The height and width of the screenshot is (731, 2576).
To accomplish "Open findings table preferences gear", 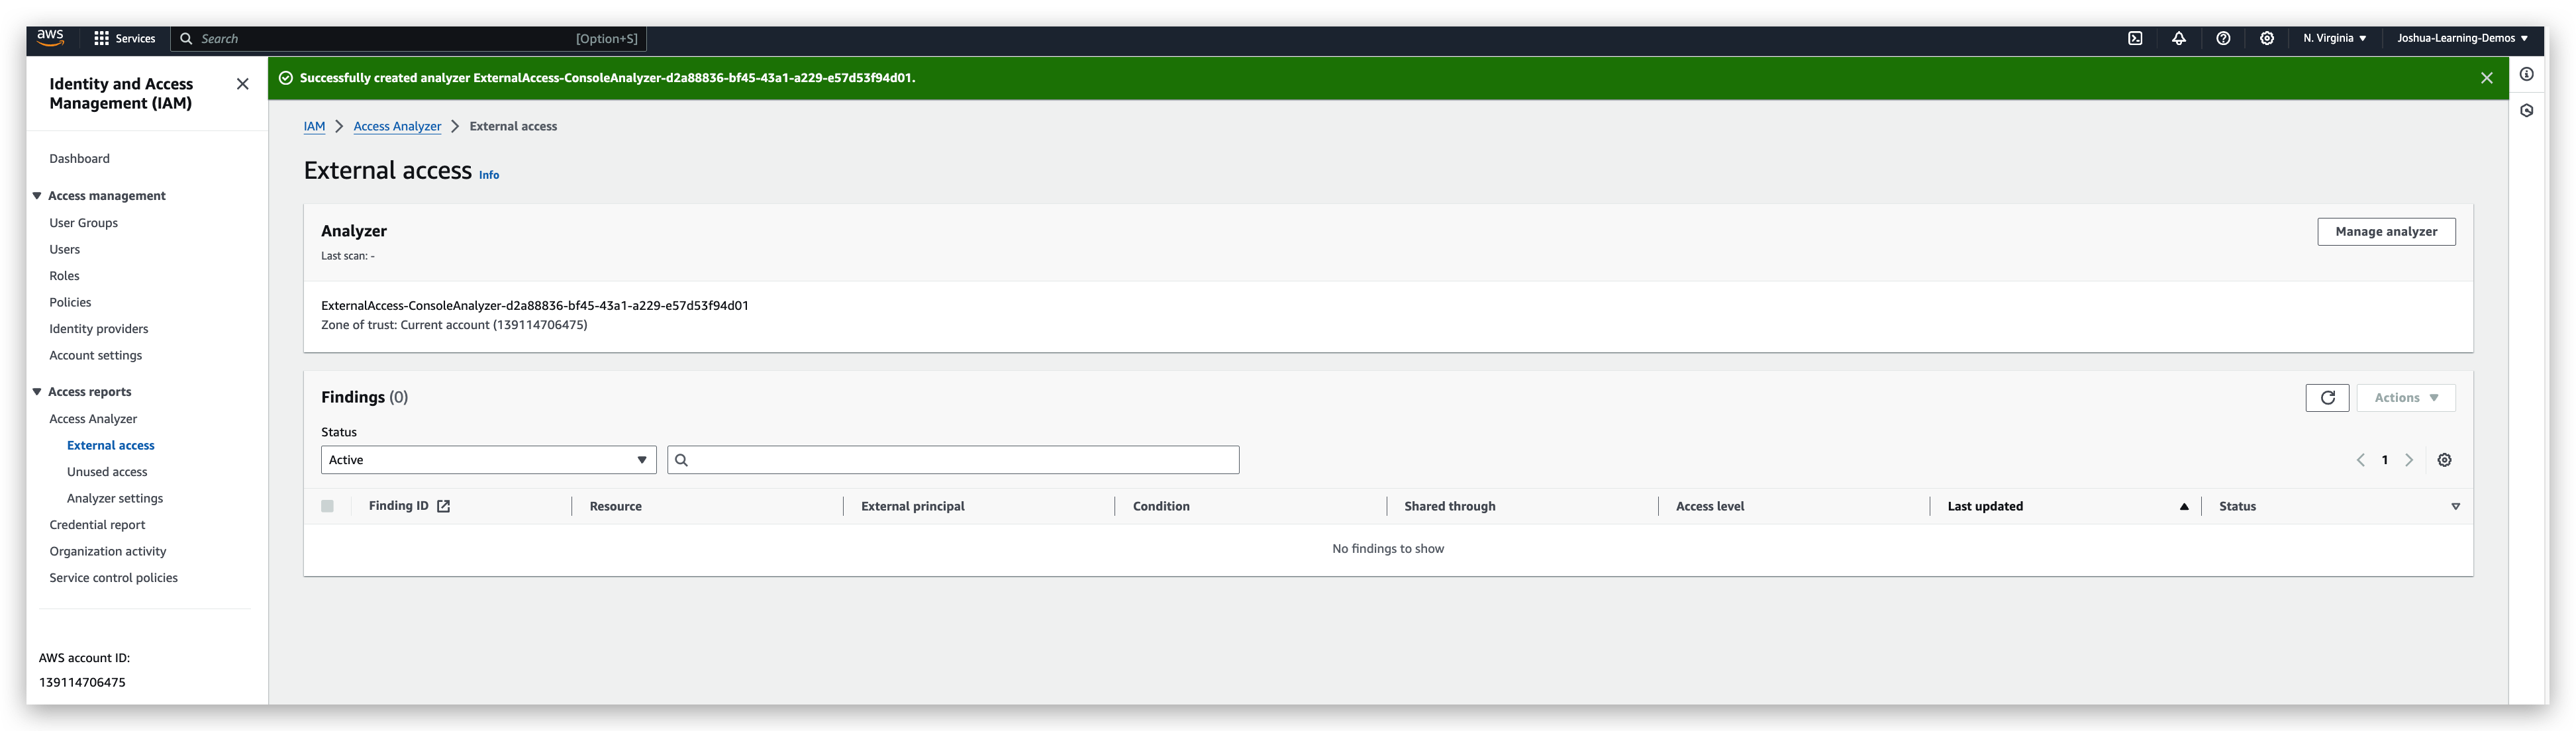I will (x=2445, y=459).
